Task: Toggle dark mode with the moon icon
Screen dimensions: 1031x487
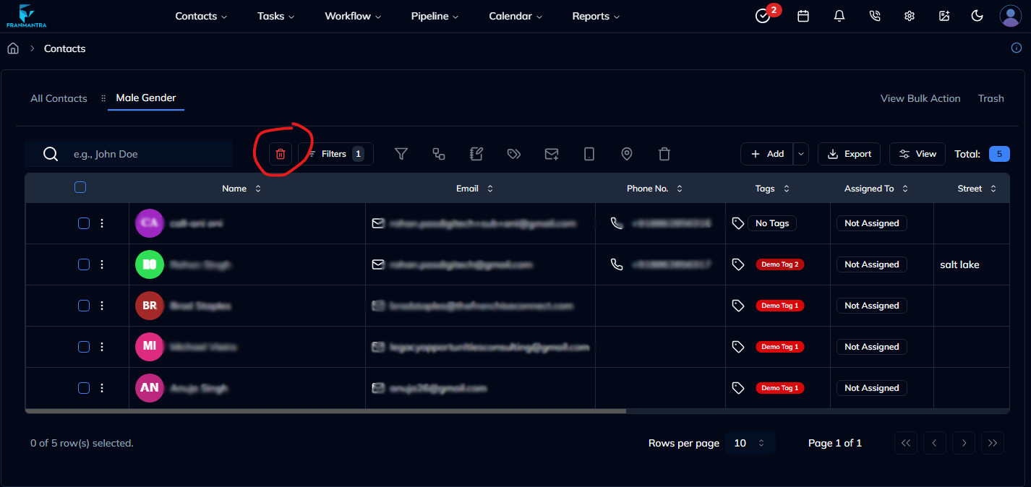Action: [977, 16]
